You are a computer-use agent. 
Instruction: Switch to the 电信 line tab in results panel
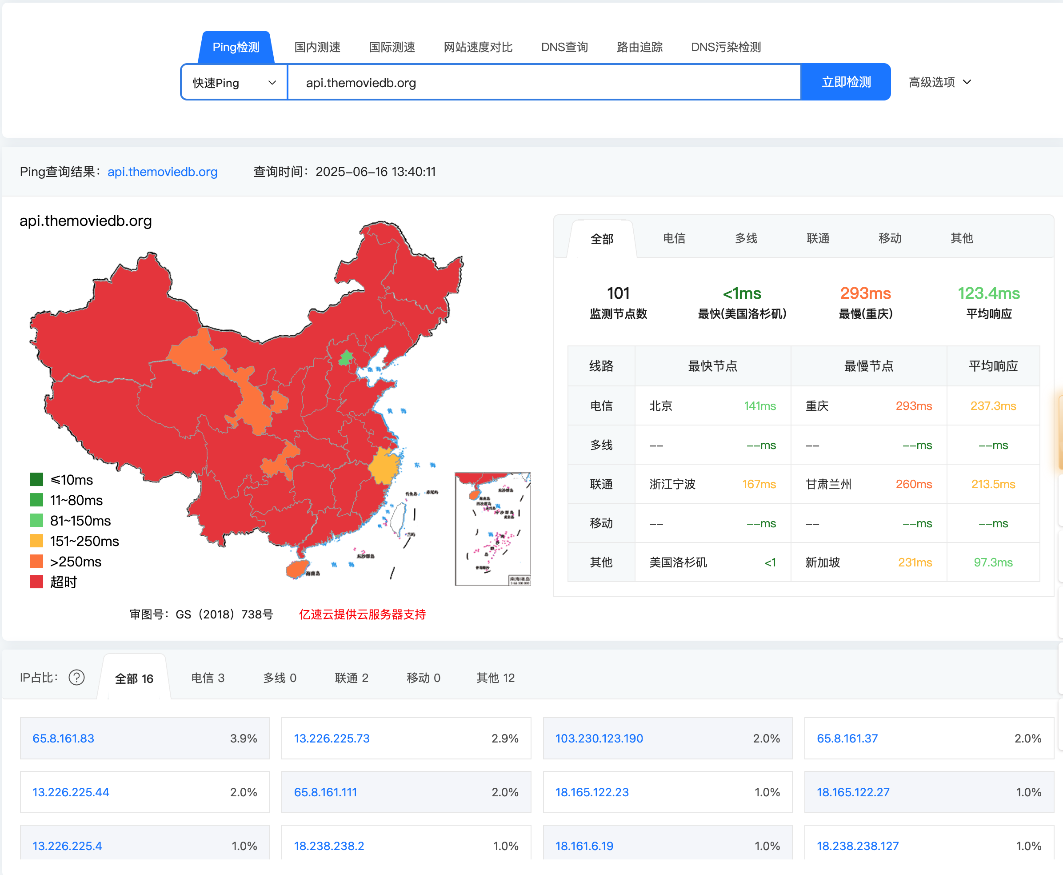click(x=674, y=238)
